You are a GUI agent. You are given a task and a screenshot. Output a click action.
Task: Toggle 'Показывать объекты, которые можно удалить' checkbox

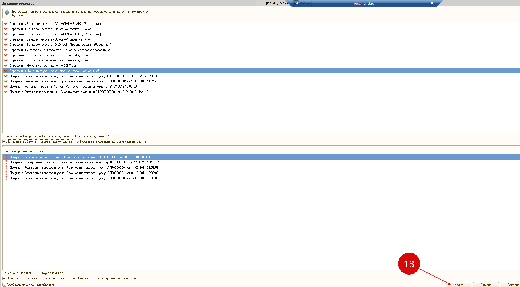[4, 142]
